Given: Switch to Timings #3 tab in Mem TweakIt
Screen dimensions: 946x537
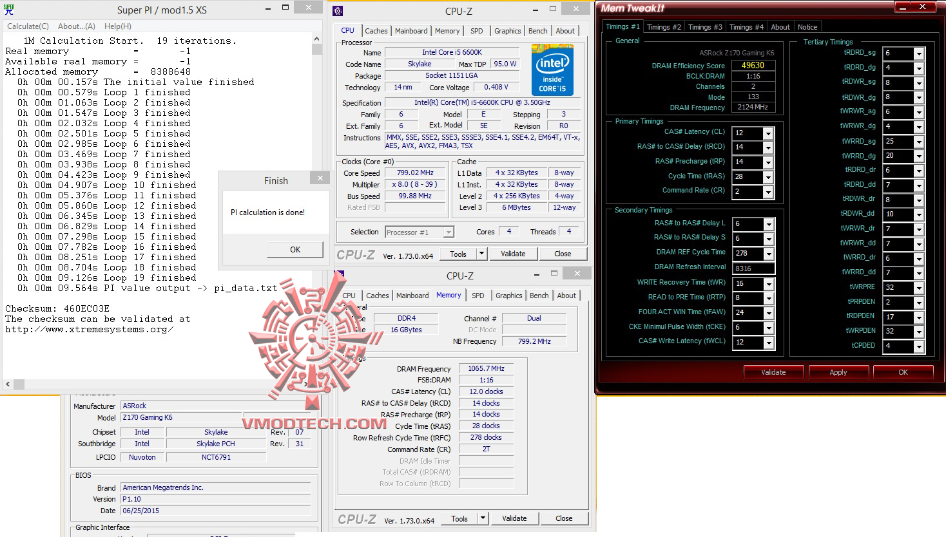Looking at the screenshot, I should 705,27.
